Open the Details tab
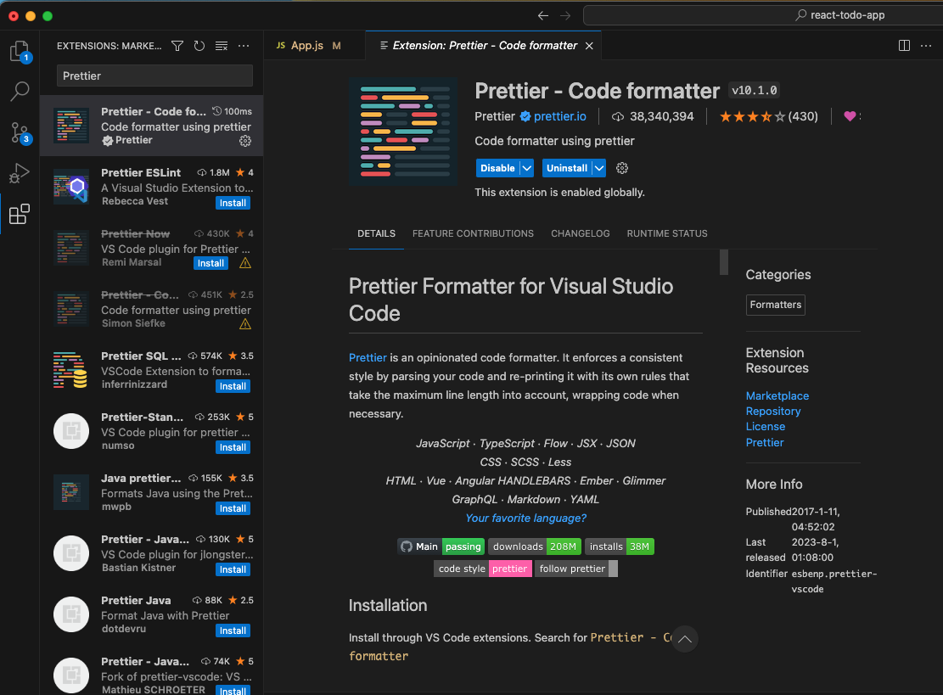Viewport: 943px width, 695px height. tap(377, 233)
